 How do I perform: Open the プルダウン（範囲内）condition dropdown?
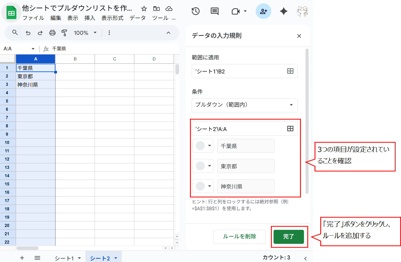click(244, 105)
